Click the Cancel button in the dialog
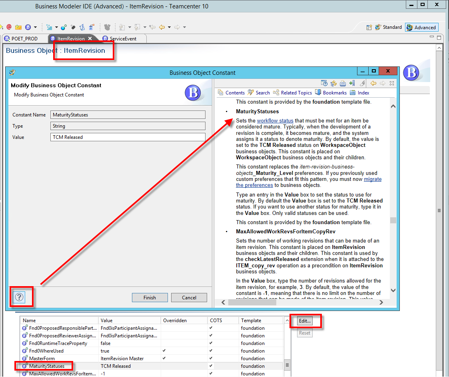Image resolution: width=449 pixels, height=377 pixels. [x=189, y=298]
